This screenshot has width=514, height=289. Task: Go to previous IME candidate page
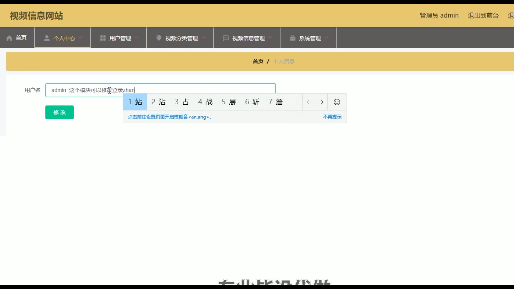308,102
